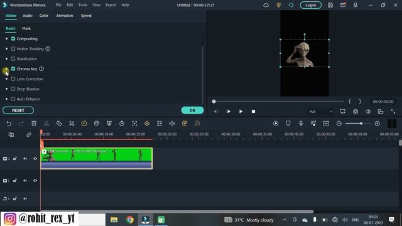Open Chrome from the Windows taskbar
Screen dimensions: 402x226
tap(130, 220)
